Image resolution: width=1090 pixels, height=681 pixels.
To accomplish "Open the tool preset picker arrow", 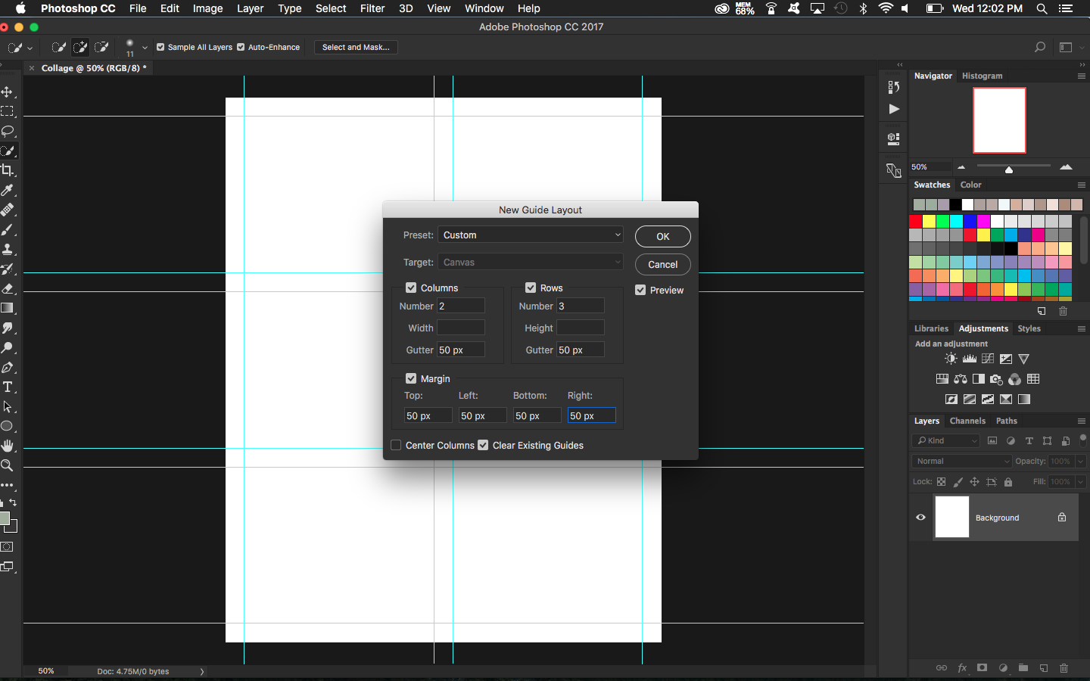I will pyautogui.click(x=30, y=47).
